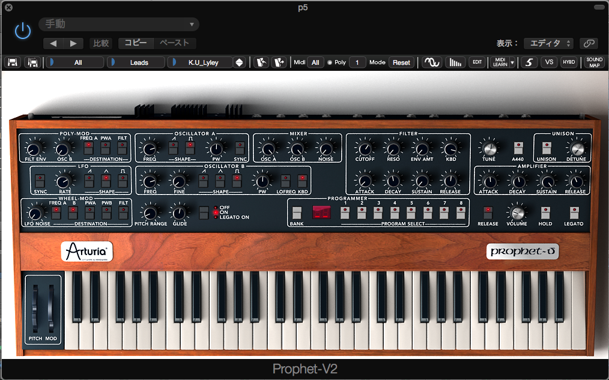The image size is (609, 380).
Task: Click the red program number display
Action: pyautogui.click(x=321, y=213)
